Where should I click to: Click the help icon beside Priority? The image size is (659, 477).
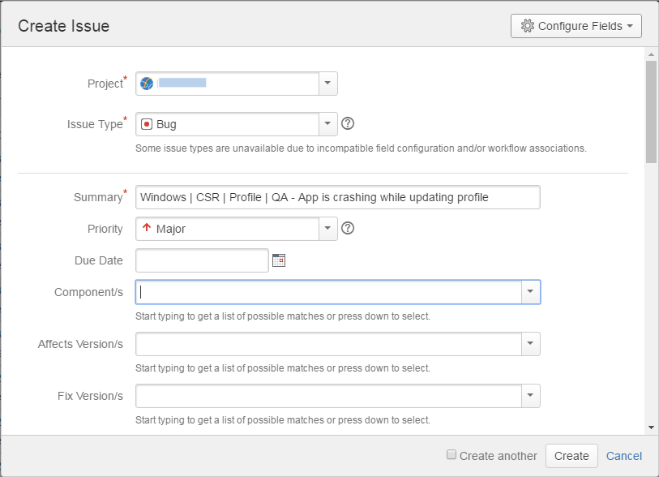point(349,229)
